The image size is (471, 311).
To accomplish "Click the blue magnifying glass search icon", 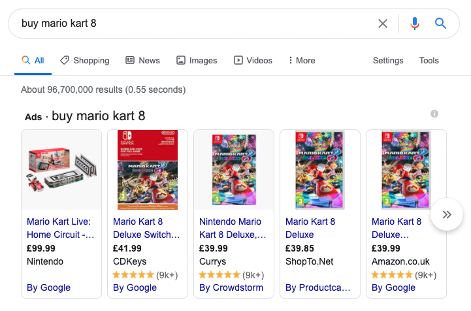I will 440,23.
